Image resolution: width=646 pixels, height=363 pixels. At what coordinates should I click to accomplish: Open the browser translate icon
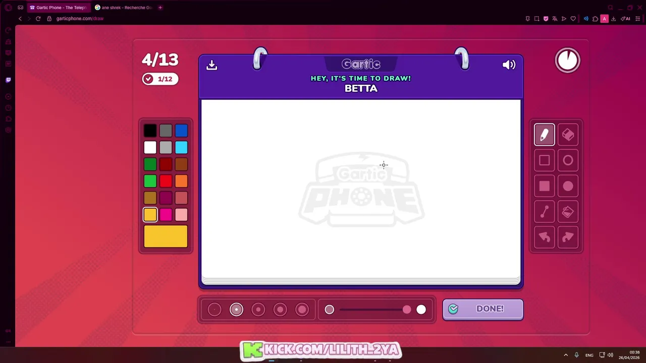point(555,19)
